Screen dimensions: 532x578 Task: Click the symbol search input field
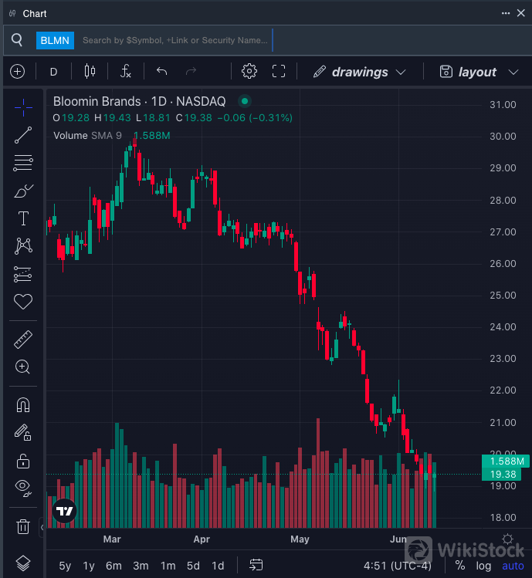(x=176, y=40)
